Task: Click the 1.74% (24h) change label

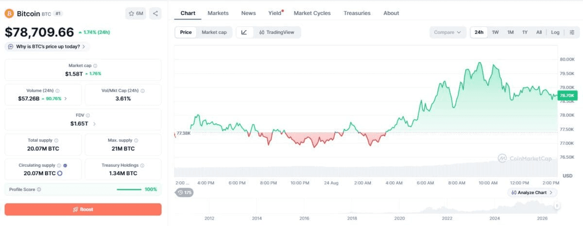Action: (x=94, y=32)
